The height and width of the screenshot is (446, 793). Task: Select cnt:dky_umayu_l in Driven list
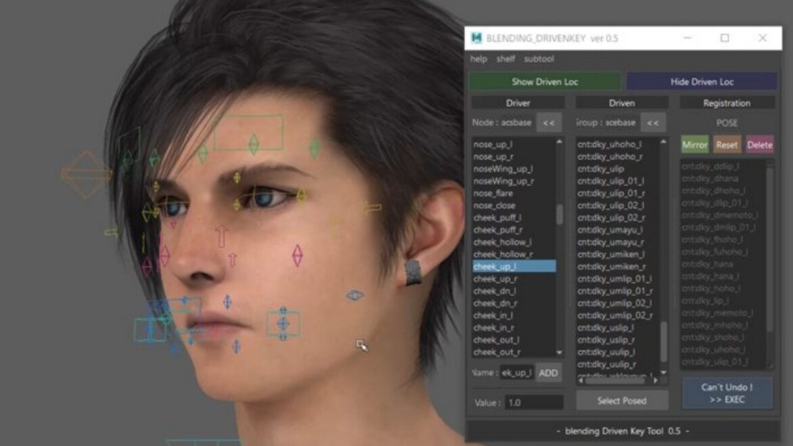(610, 230)
